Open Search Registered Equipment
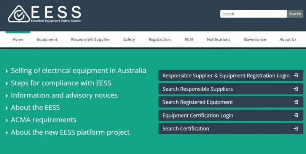This screenshot has width=306, height=154. click(231, 102)
